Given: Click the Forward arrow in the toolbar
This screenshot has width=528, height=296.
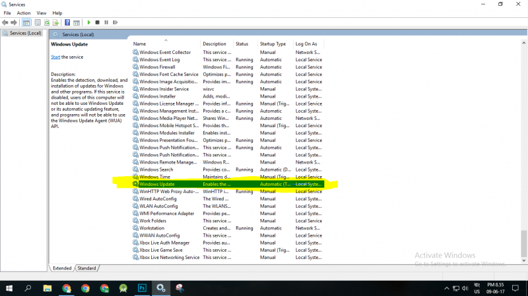Looking at the screenshot, I should (14, 22).
